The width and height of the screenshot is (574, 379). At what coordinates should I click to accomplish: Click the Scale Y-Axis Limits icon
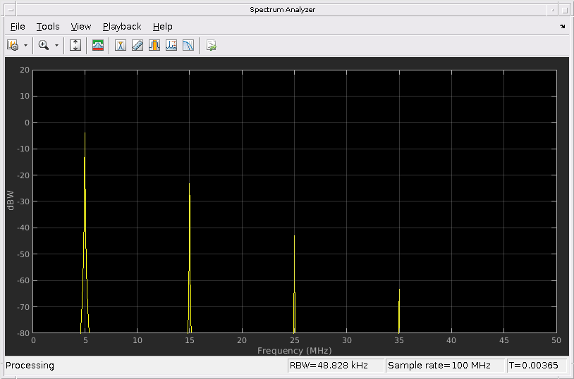(75, 45)
